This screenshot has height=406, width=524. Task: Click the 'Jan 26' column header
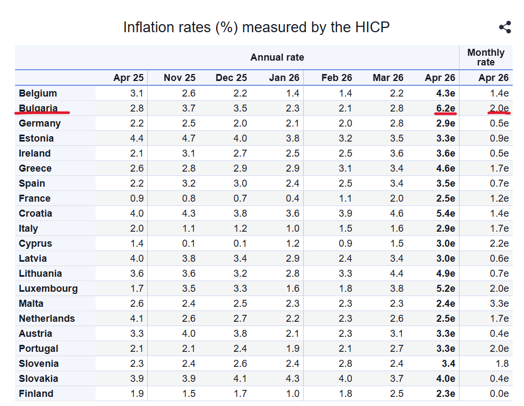click(284, 78)
